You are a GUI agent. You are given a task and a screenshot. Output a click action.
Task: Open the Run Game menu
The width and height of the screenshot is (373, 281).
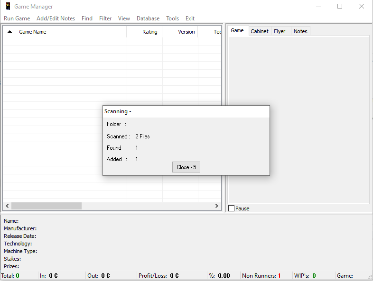(17, 18)
